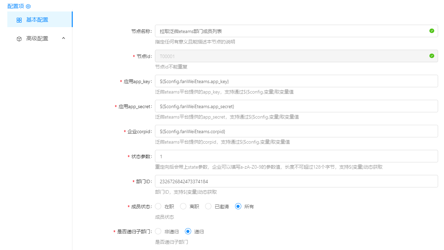444x250 pixels.
Task: Select 所有 member status radio
Action: (238, 206)
